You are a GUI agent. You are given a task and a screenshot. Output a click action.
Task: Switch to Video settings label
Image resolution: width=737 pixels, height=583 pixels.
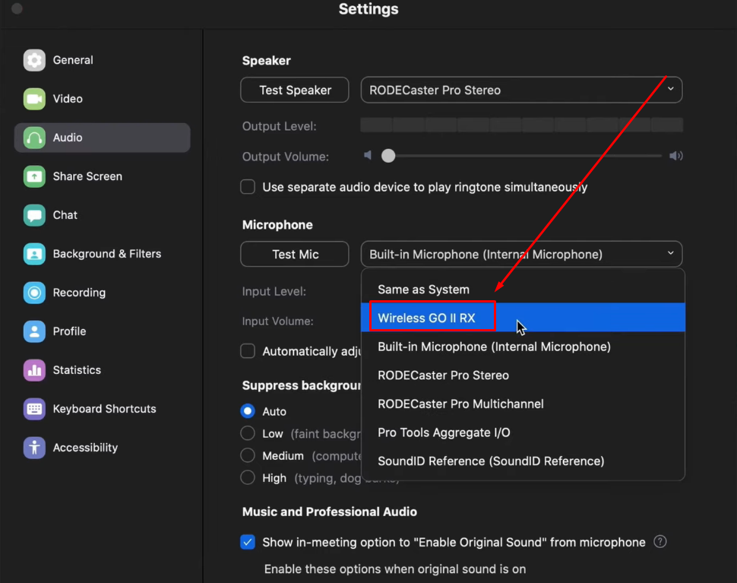click(68, 99)
